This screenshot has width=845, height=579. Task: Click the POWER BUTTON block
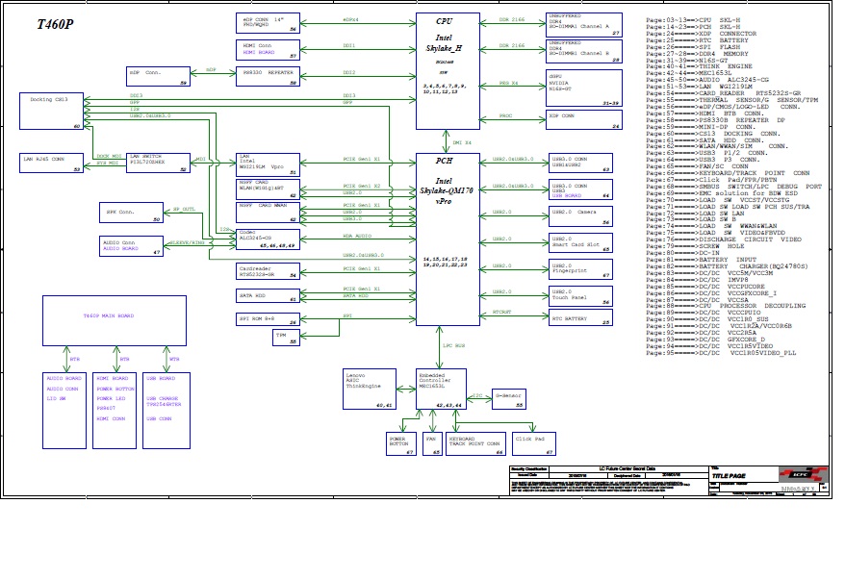point(401,443)
